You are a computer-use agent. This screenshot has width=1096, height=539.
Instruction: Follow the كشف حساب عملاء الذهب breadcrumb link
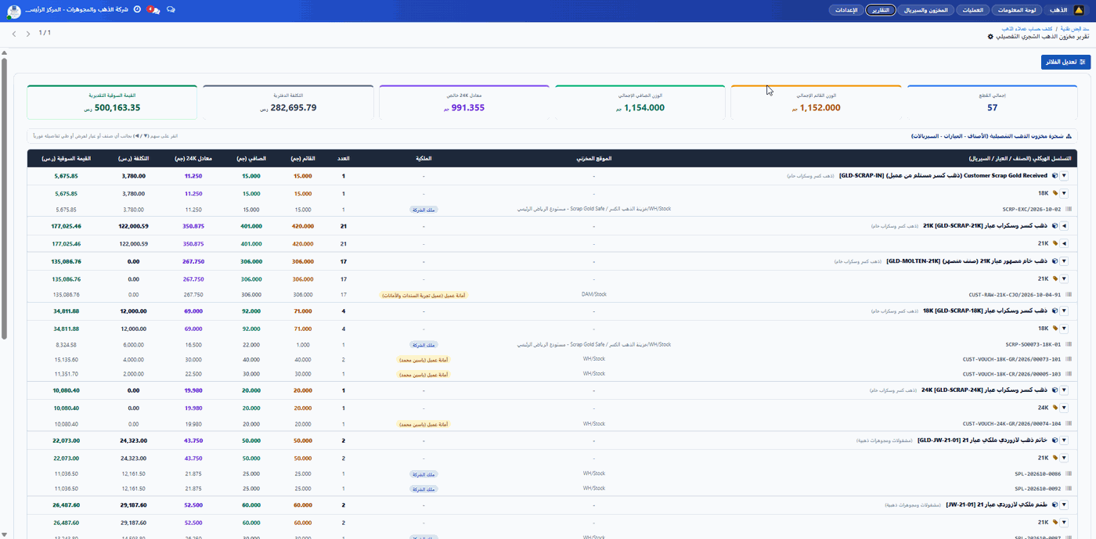[x=1027, y=28]
